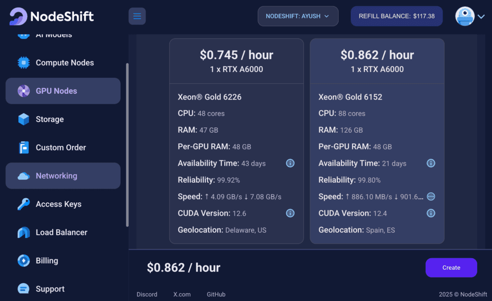Go to Storage in sidebar
The width and height of the screenshot is (492, 301).
[x=63, y=119]
